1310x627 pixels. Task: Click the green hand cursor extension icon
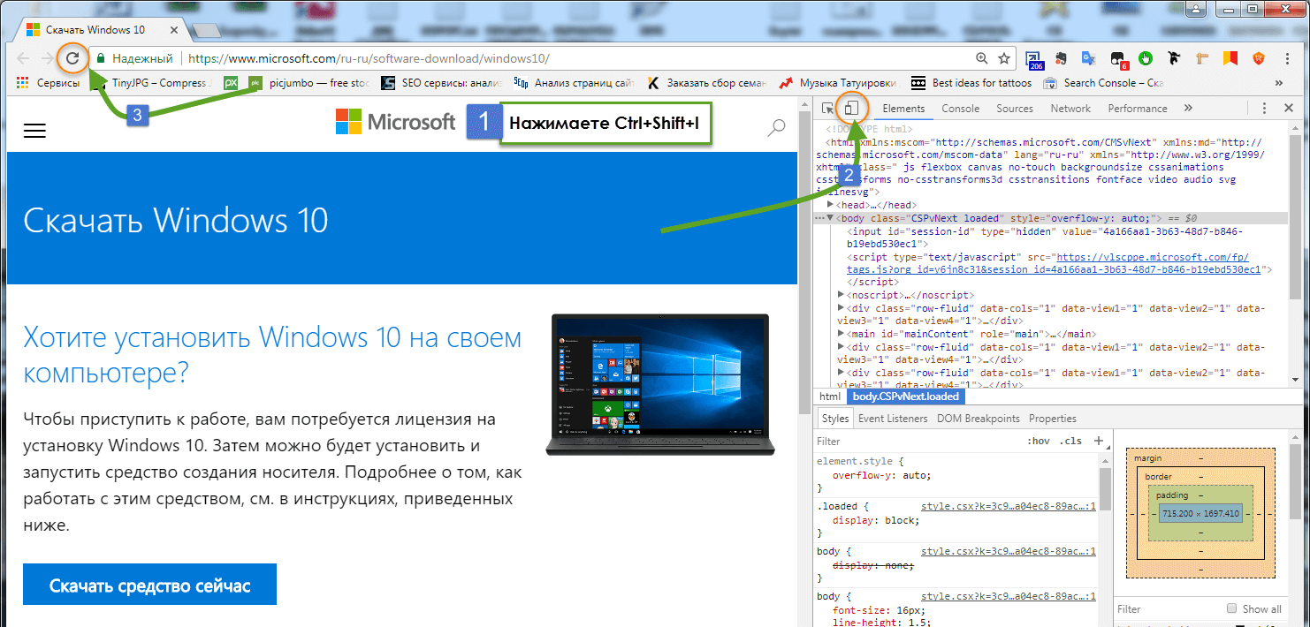click(x=1146, y=59)
